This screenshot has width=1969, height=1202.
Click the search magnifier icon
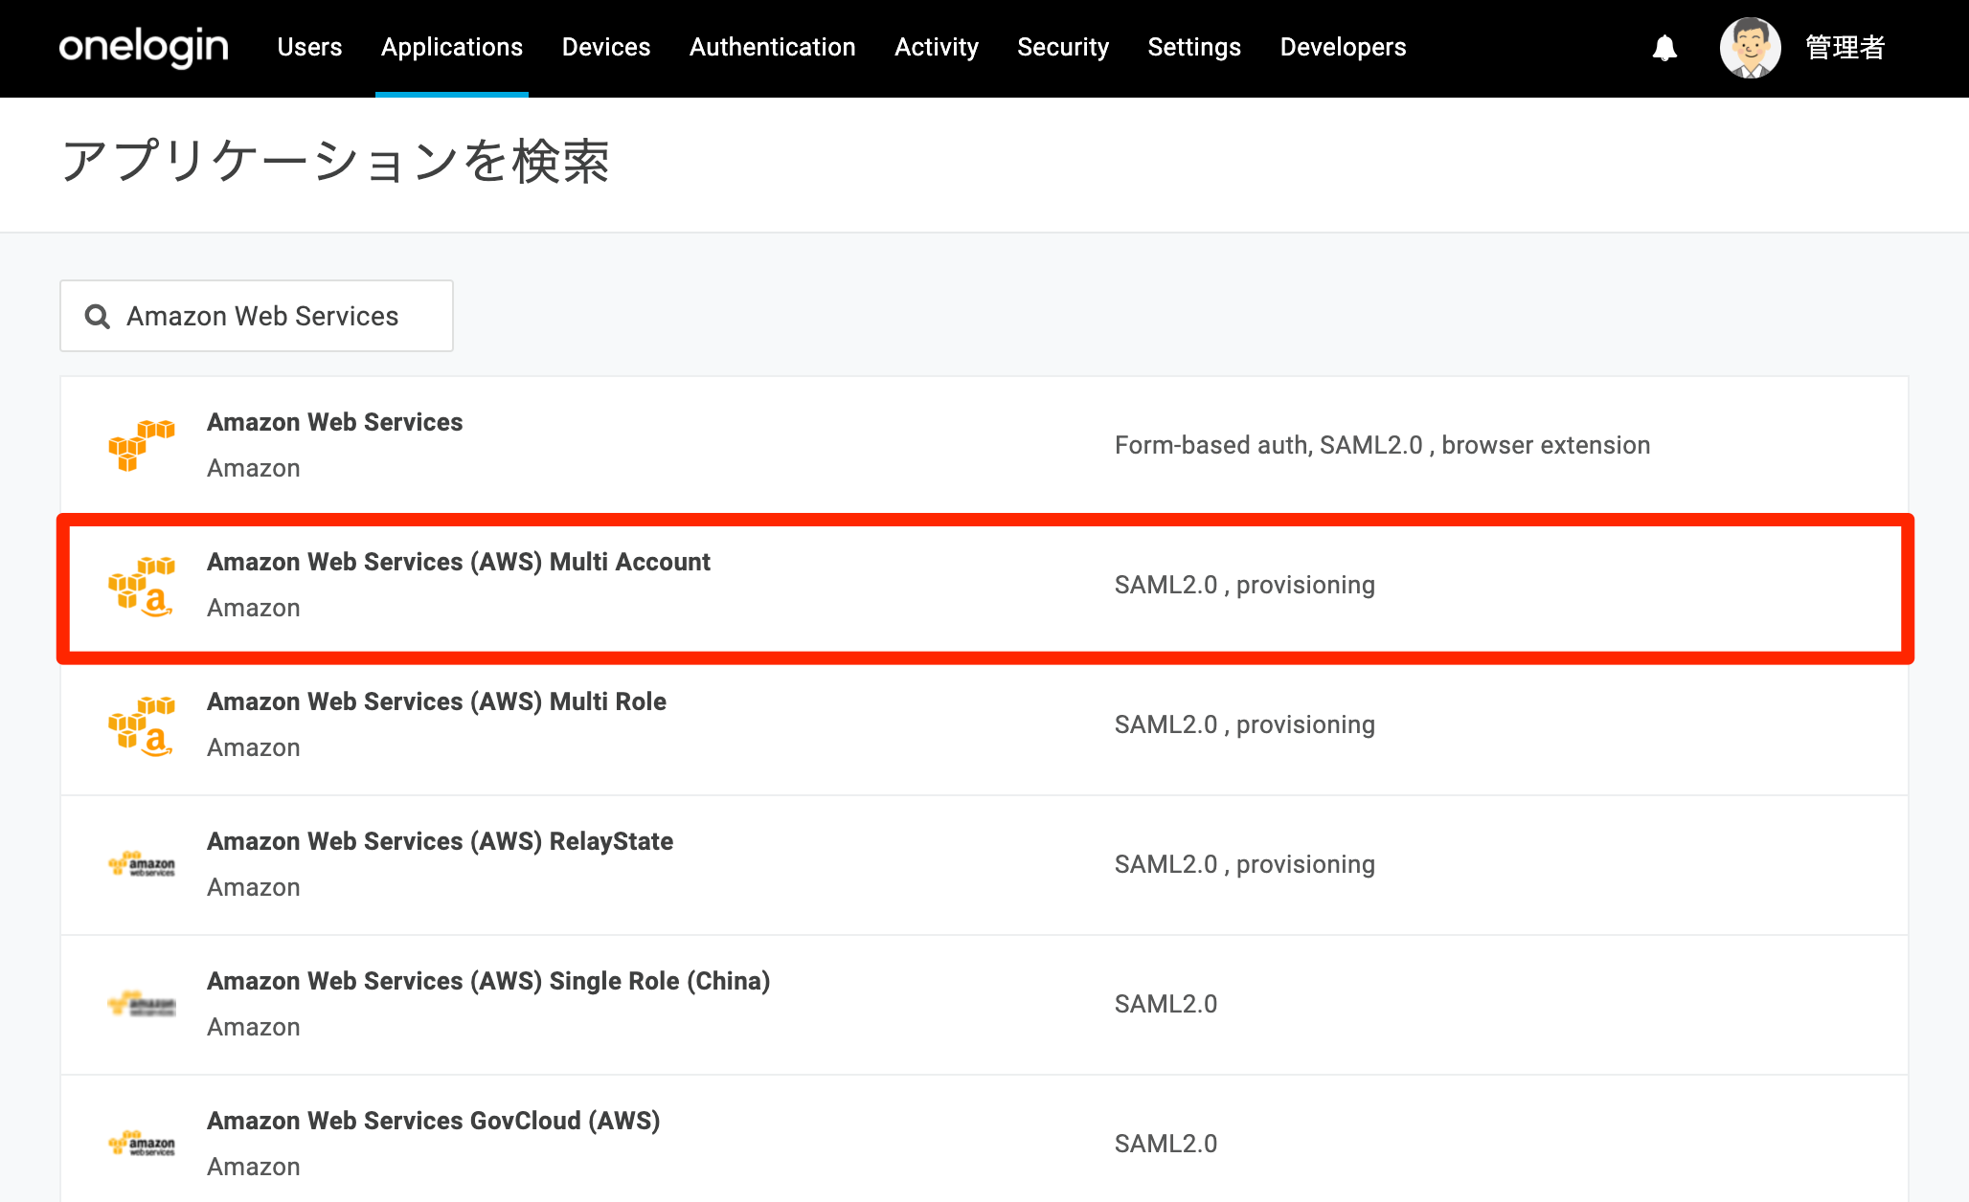pos(98,316)
